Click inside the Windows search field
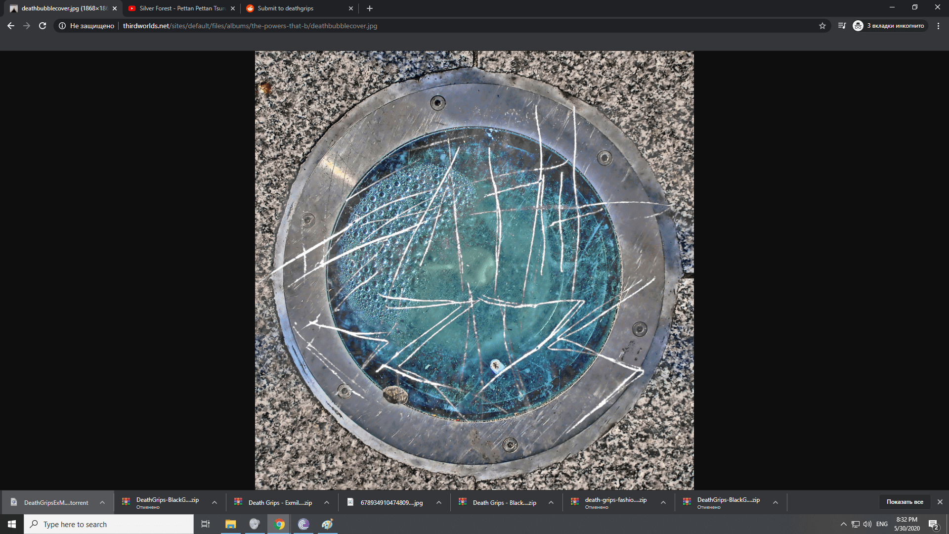 (109, 524)
